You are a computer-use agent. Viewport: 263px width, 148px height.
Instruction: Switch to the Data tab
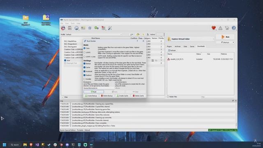click(x=185, y=46)
